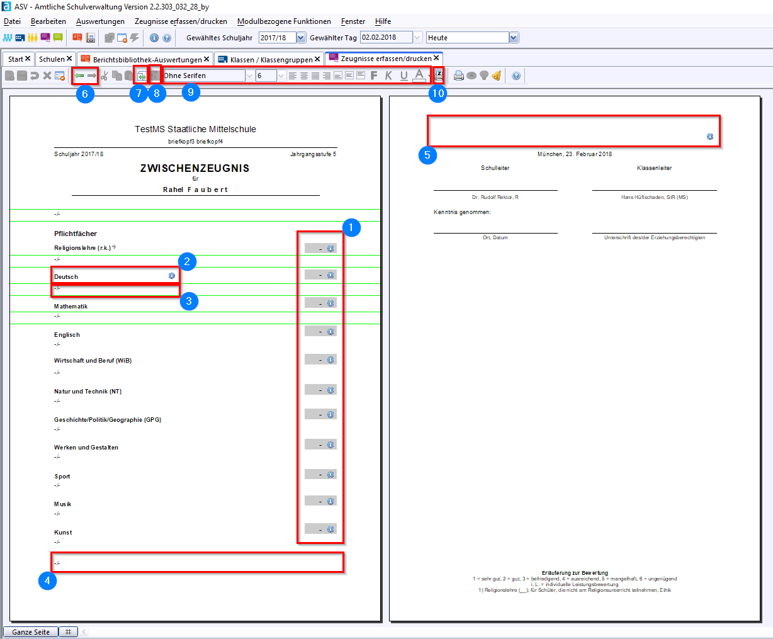Screen dimensions: 773x639
Task: Click the Kunst grade field
Action: pos(320,529)
